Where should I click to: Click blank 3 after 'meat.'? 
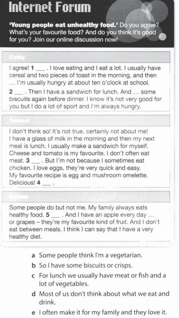[x=36, y=161]
